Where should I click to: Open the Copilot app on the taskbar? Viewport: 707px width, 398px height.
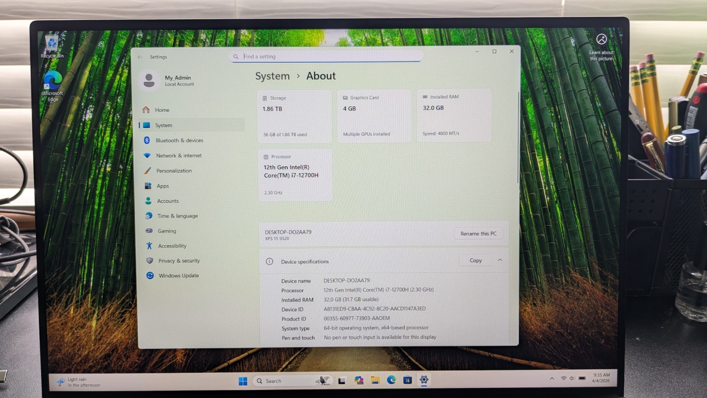[359, 380]
